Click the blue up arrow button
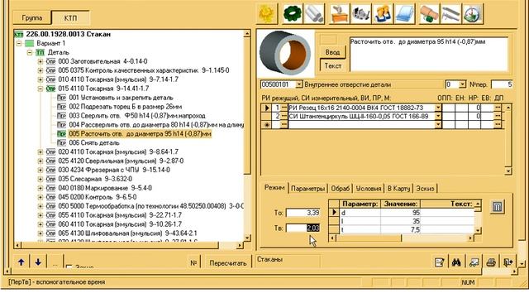This screenshot has height=298, width=529. 21,262
